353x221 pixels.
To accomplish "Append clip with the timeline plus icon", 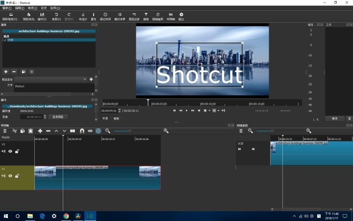I will 40,131.
